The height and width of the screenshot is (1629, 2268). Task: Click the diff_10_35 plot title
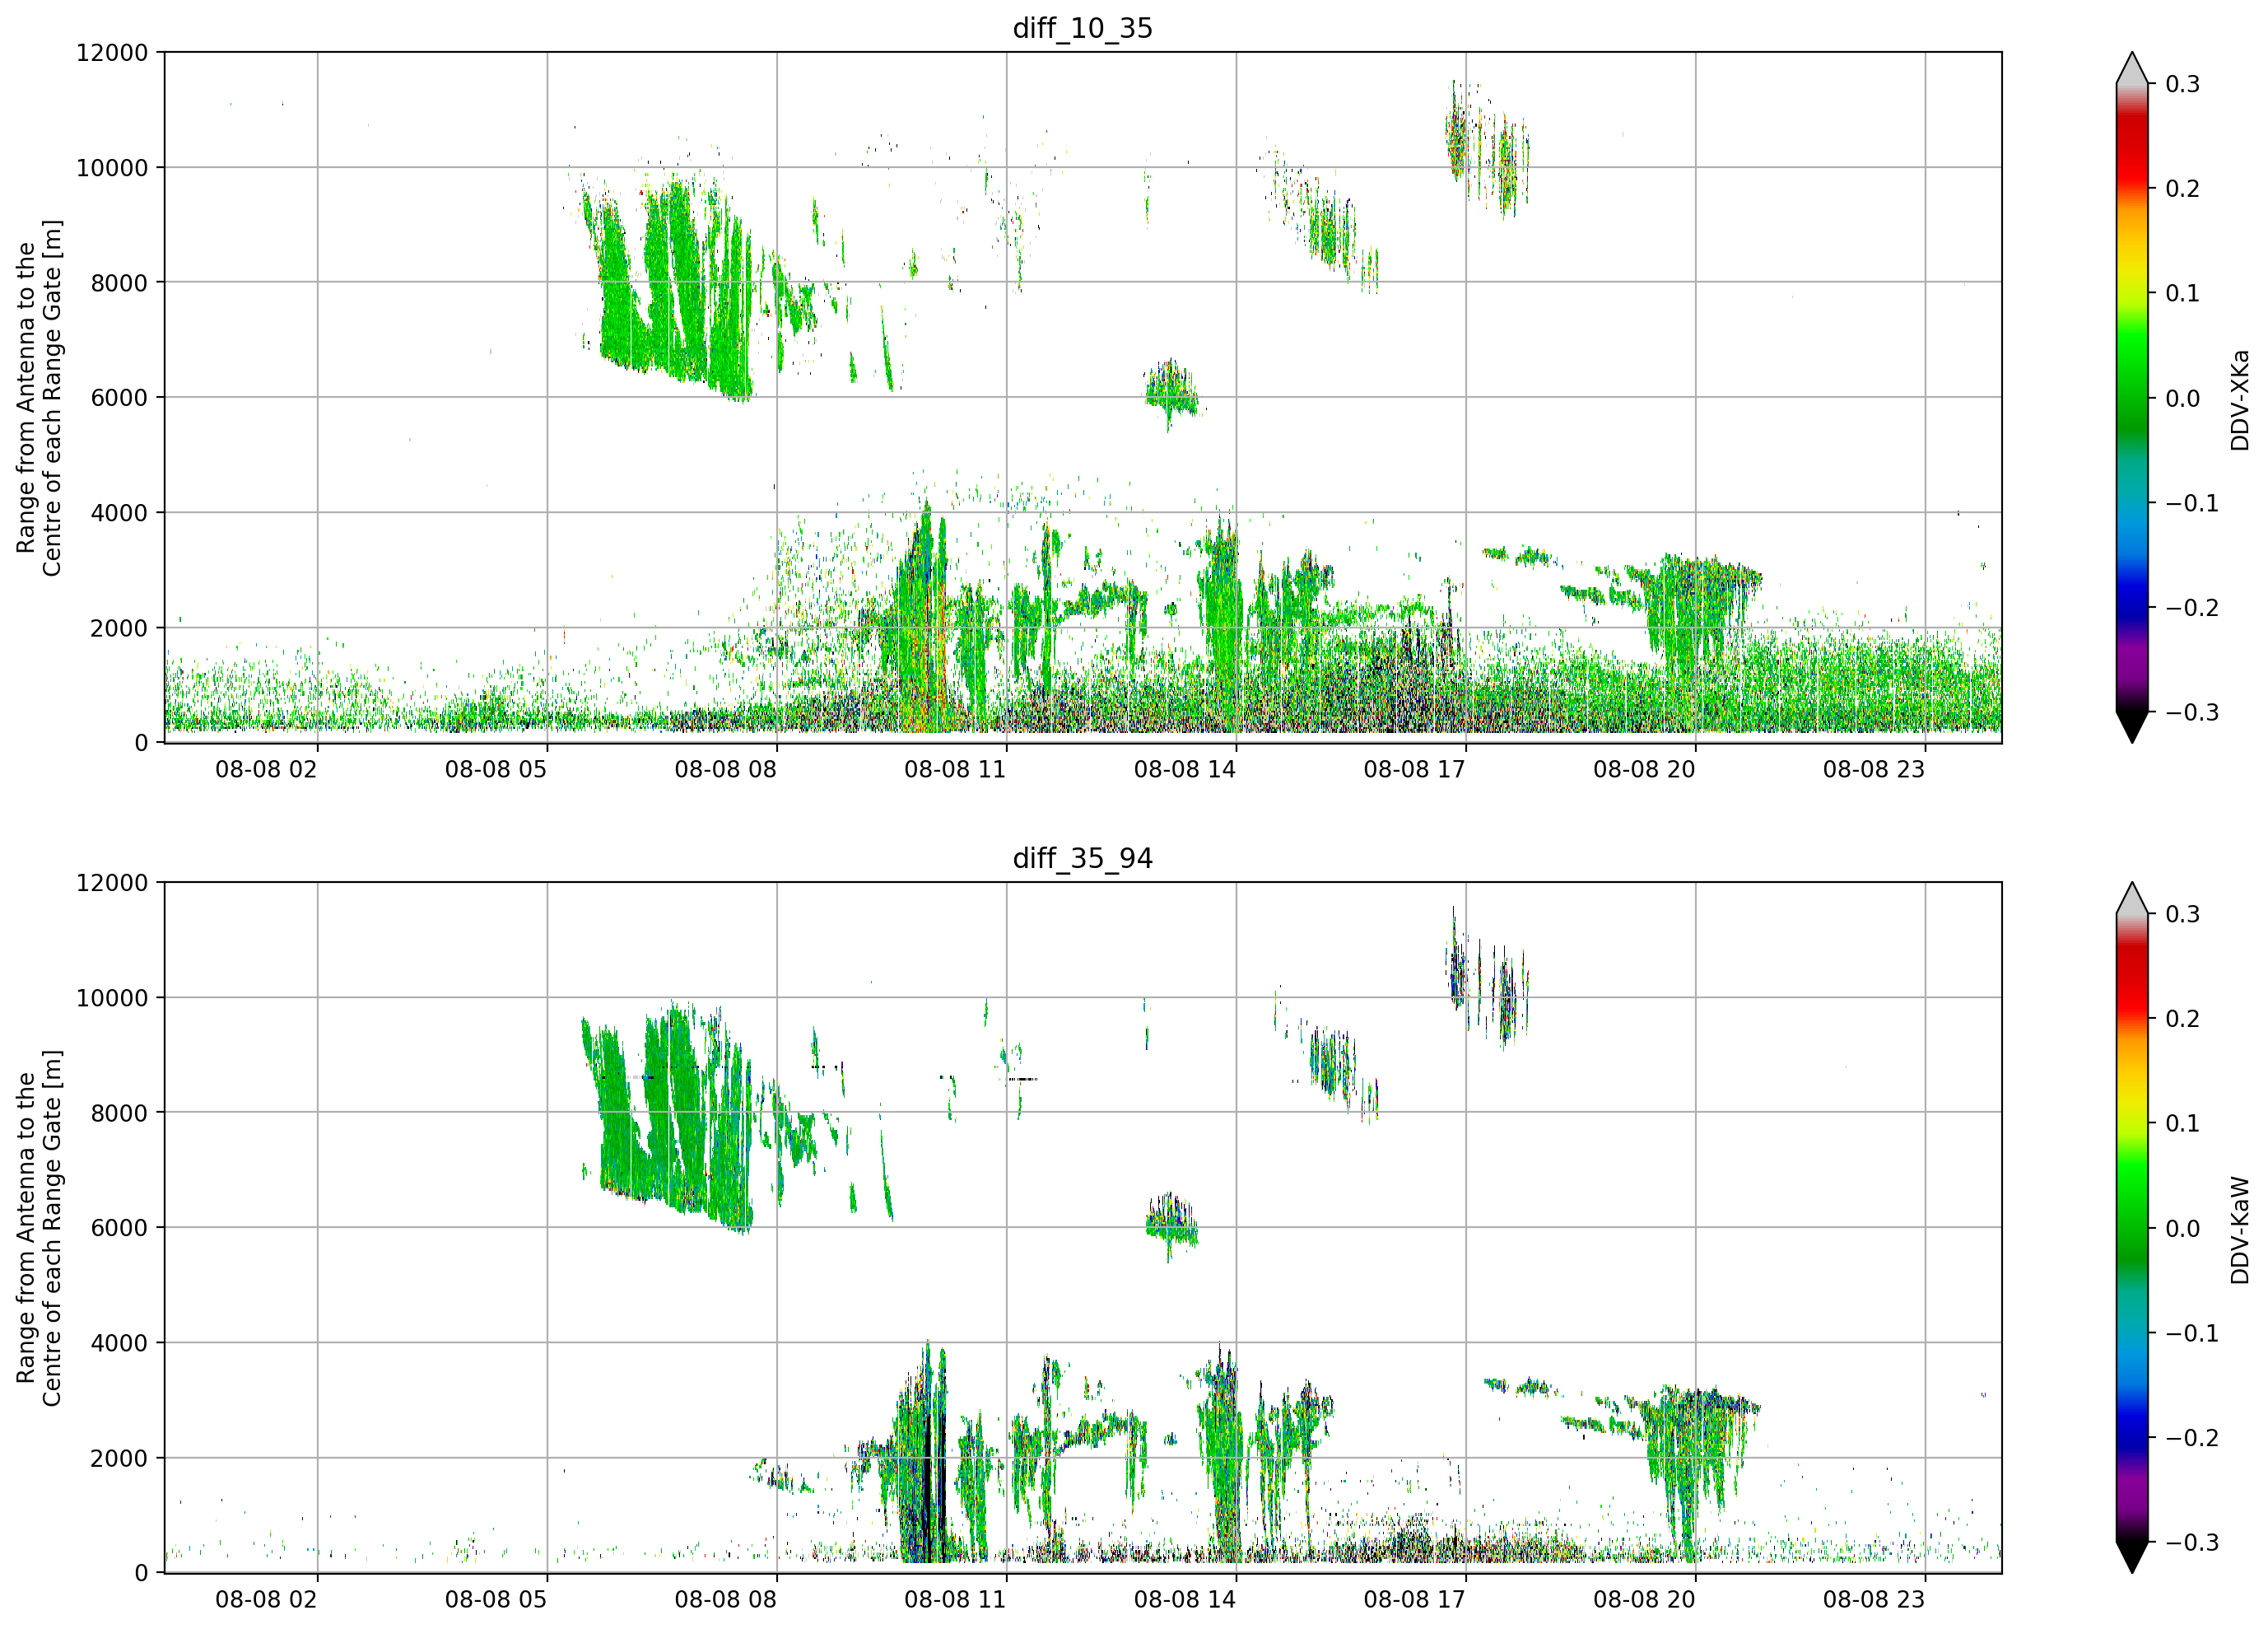coord(1083,28)
